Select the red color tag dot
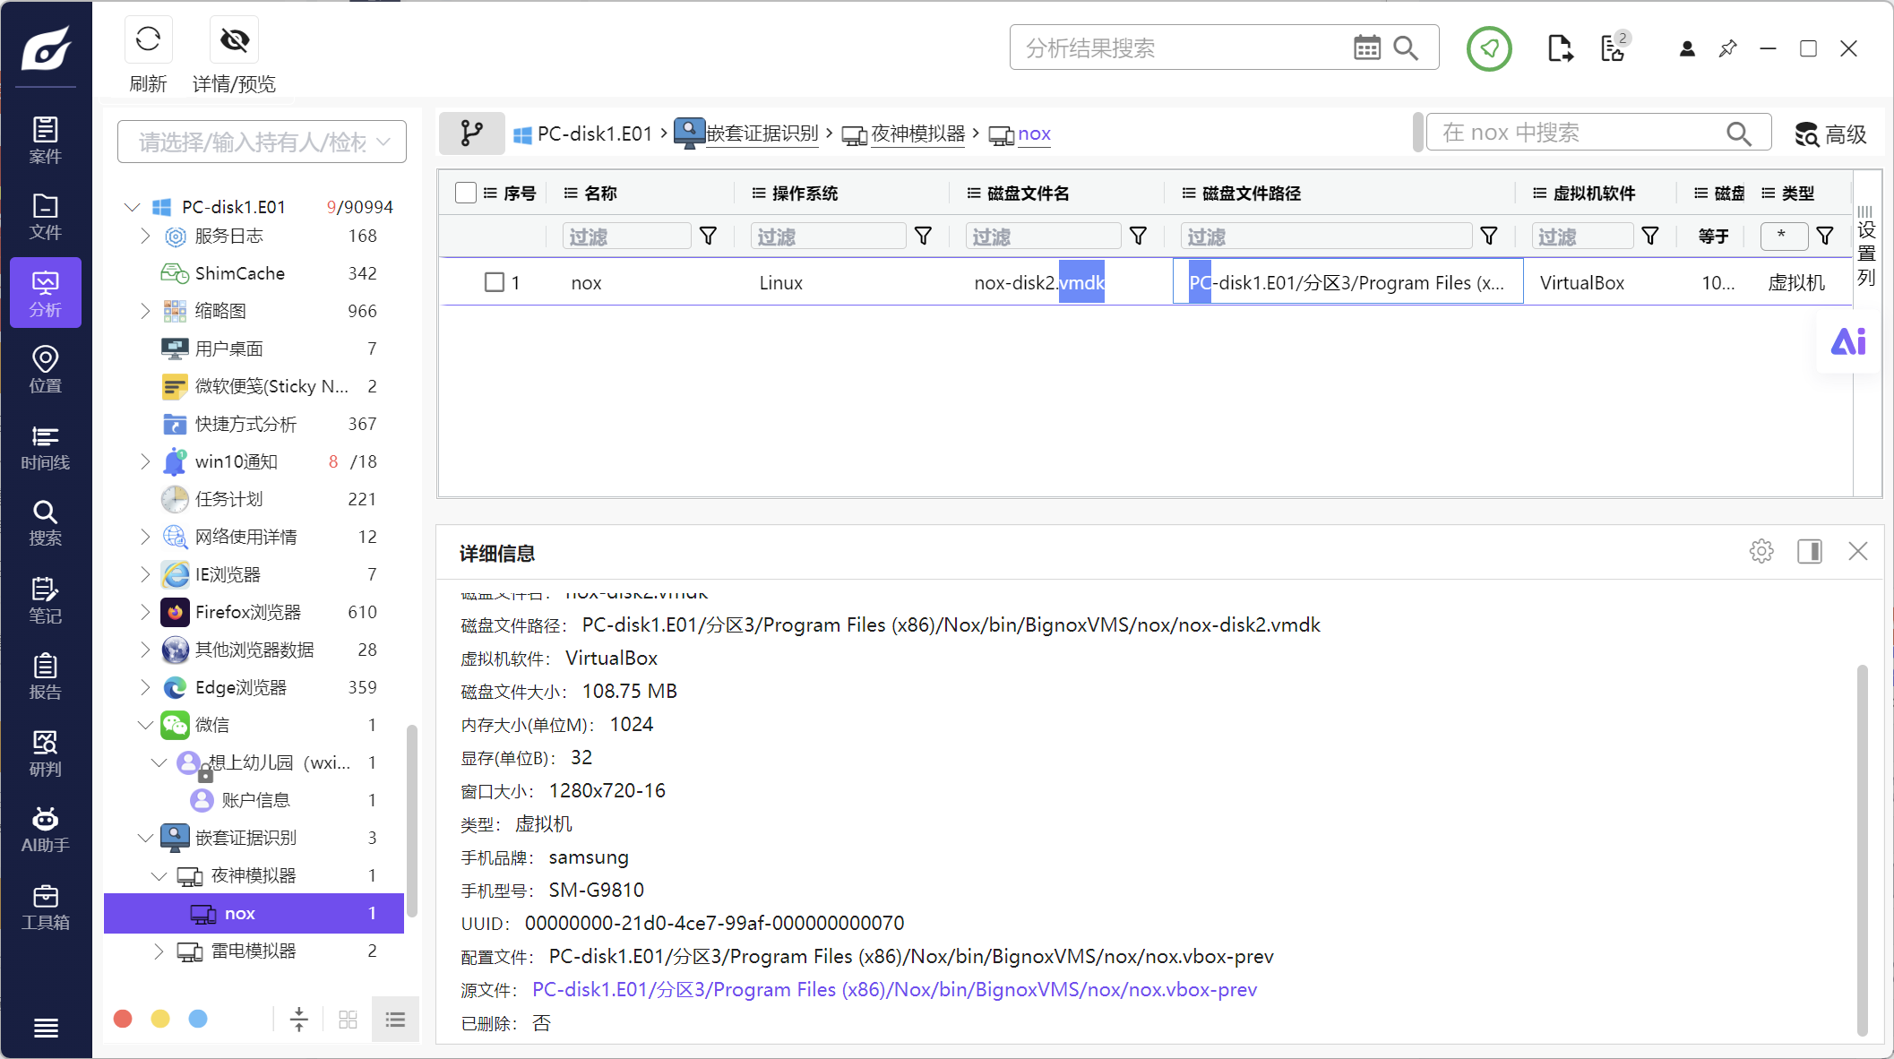The width and height of the screenshot is (1894, 1059). tap(124, 1019)
